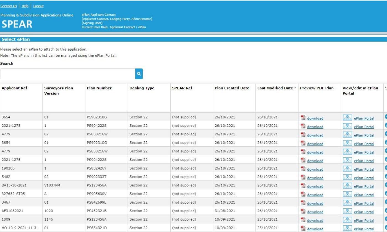Viewport: 387px width, 232px height.
Task: Download PDF plan for 327652-ST05
Action: coord(315,195)
